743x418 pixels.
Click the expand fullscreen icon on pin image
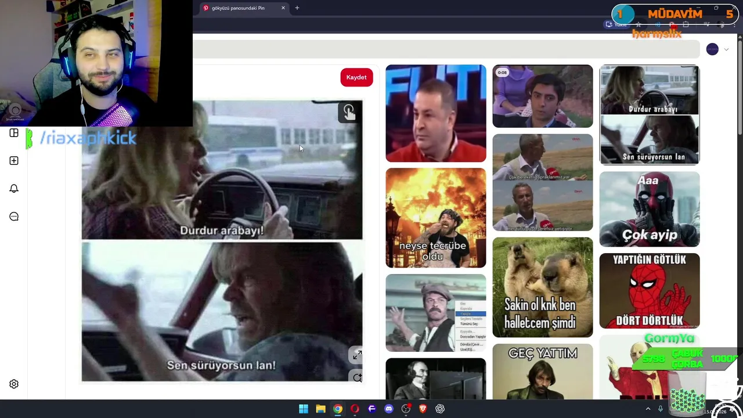(357, 355)
